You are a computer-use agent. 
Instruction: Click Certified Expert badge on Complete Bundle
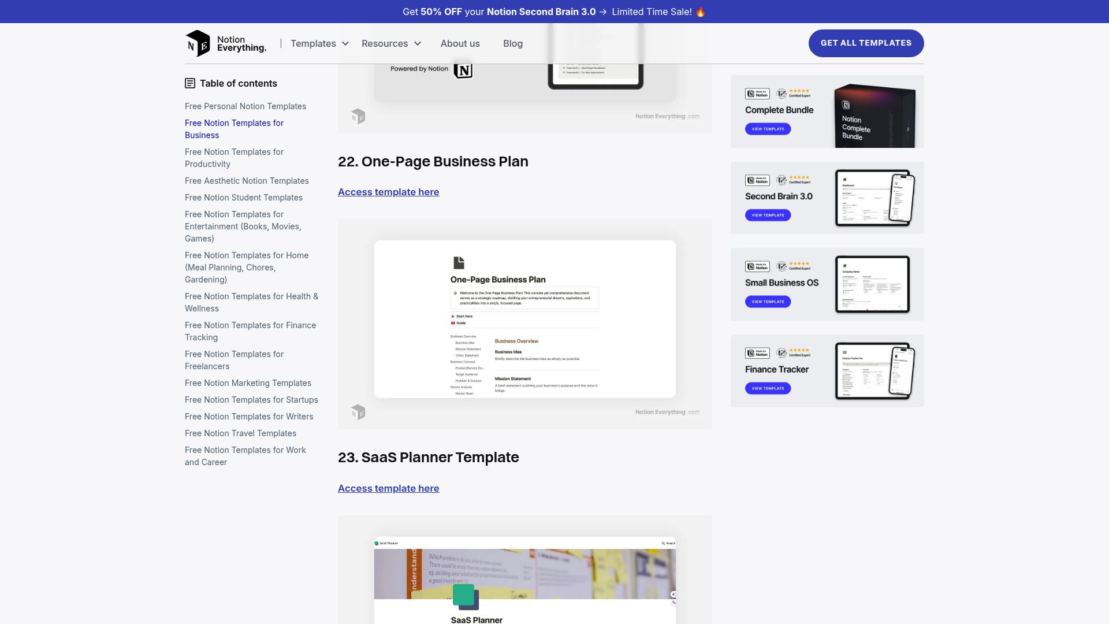pos(794,93)
